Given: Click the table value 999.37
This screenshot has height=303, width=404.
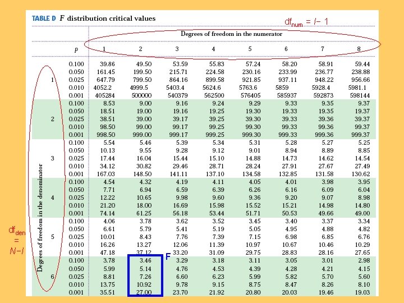Looking at the screenshot, I should pos(361,135).
